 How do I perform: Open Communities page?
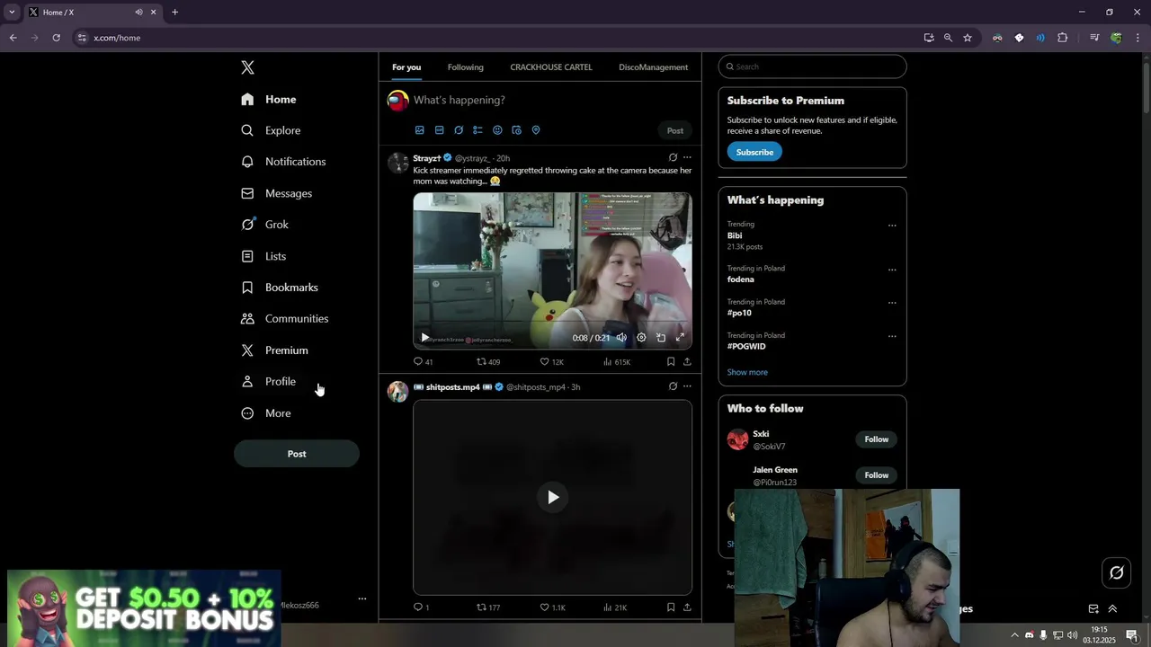(x=284, y=319)
